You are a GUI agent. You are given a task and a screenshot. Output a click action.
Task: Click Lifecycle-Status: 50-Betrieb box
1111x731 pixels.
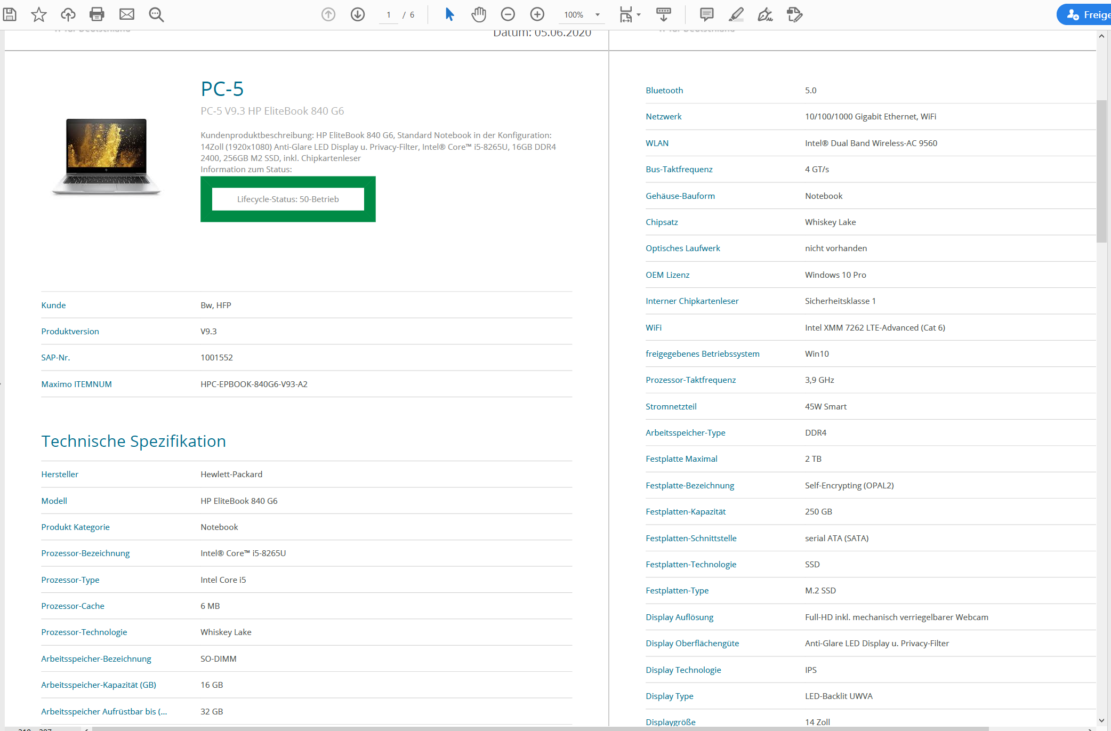(x=288, y=199)
